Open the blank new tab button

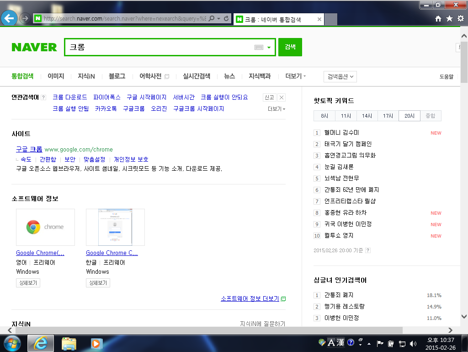[331, 19]
